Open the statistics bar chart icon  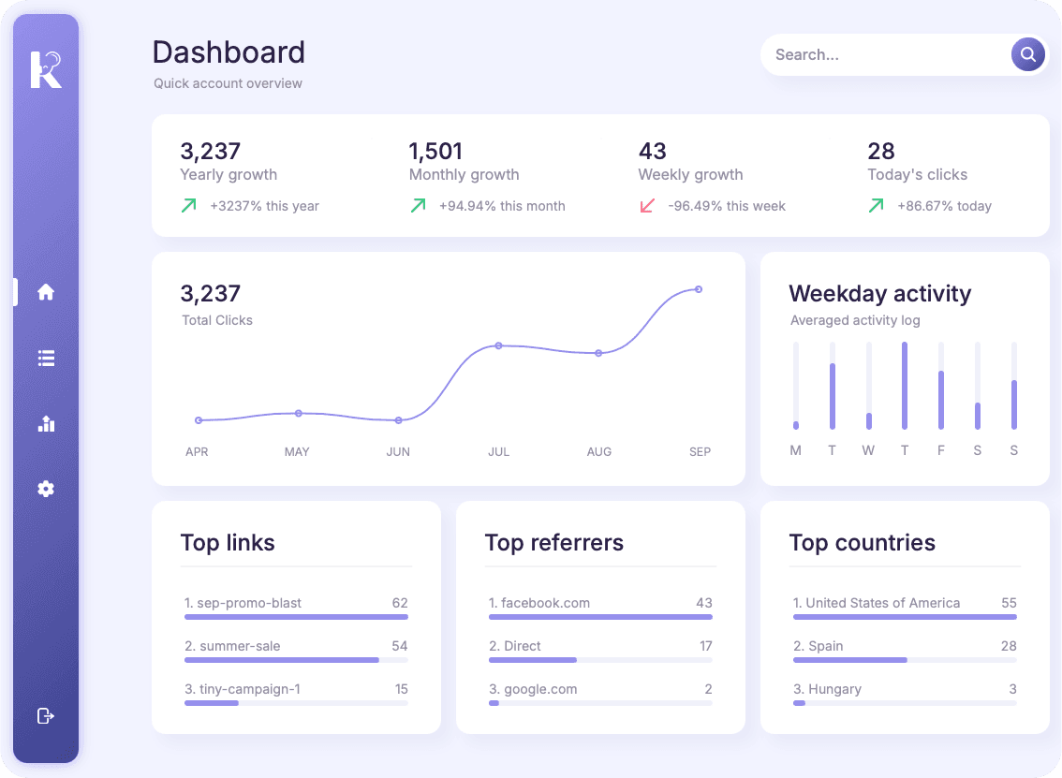[x=46, y=423]
